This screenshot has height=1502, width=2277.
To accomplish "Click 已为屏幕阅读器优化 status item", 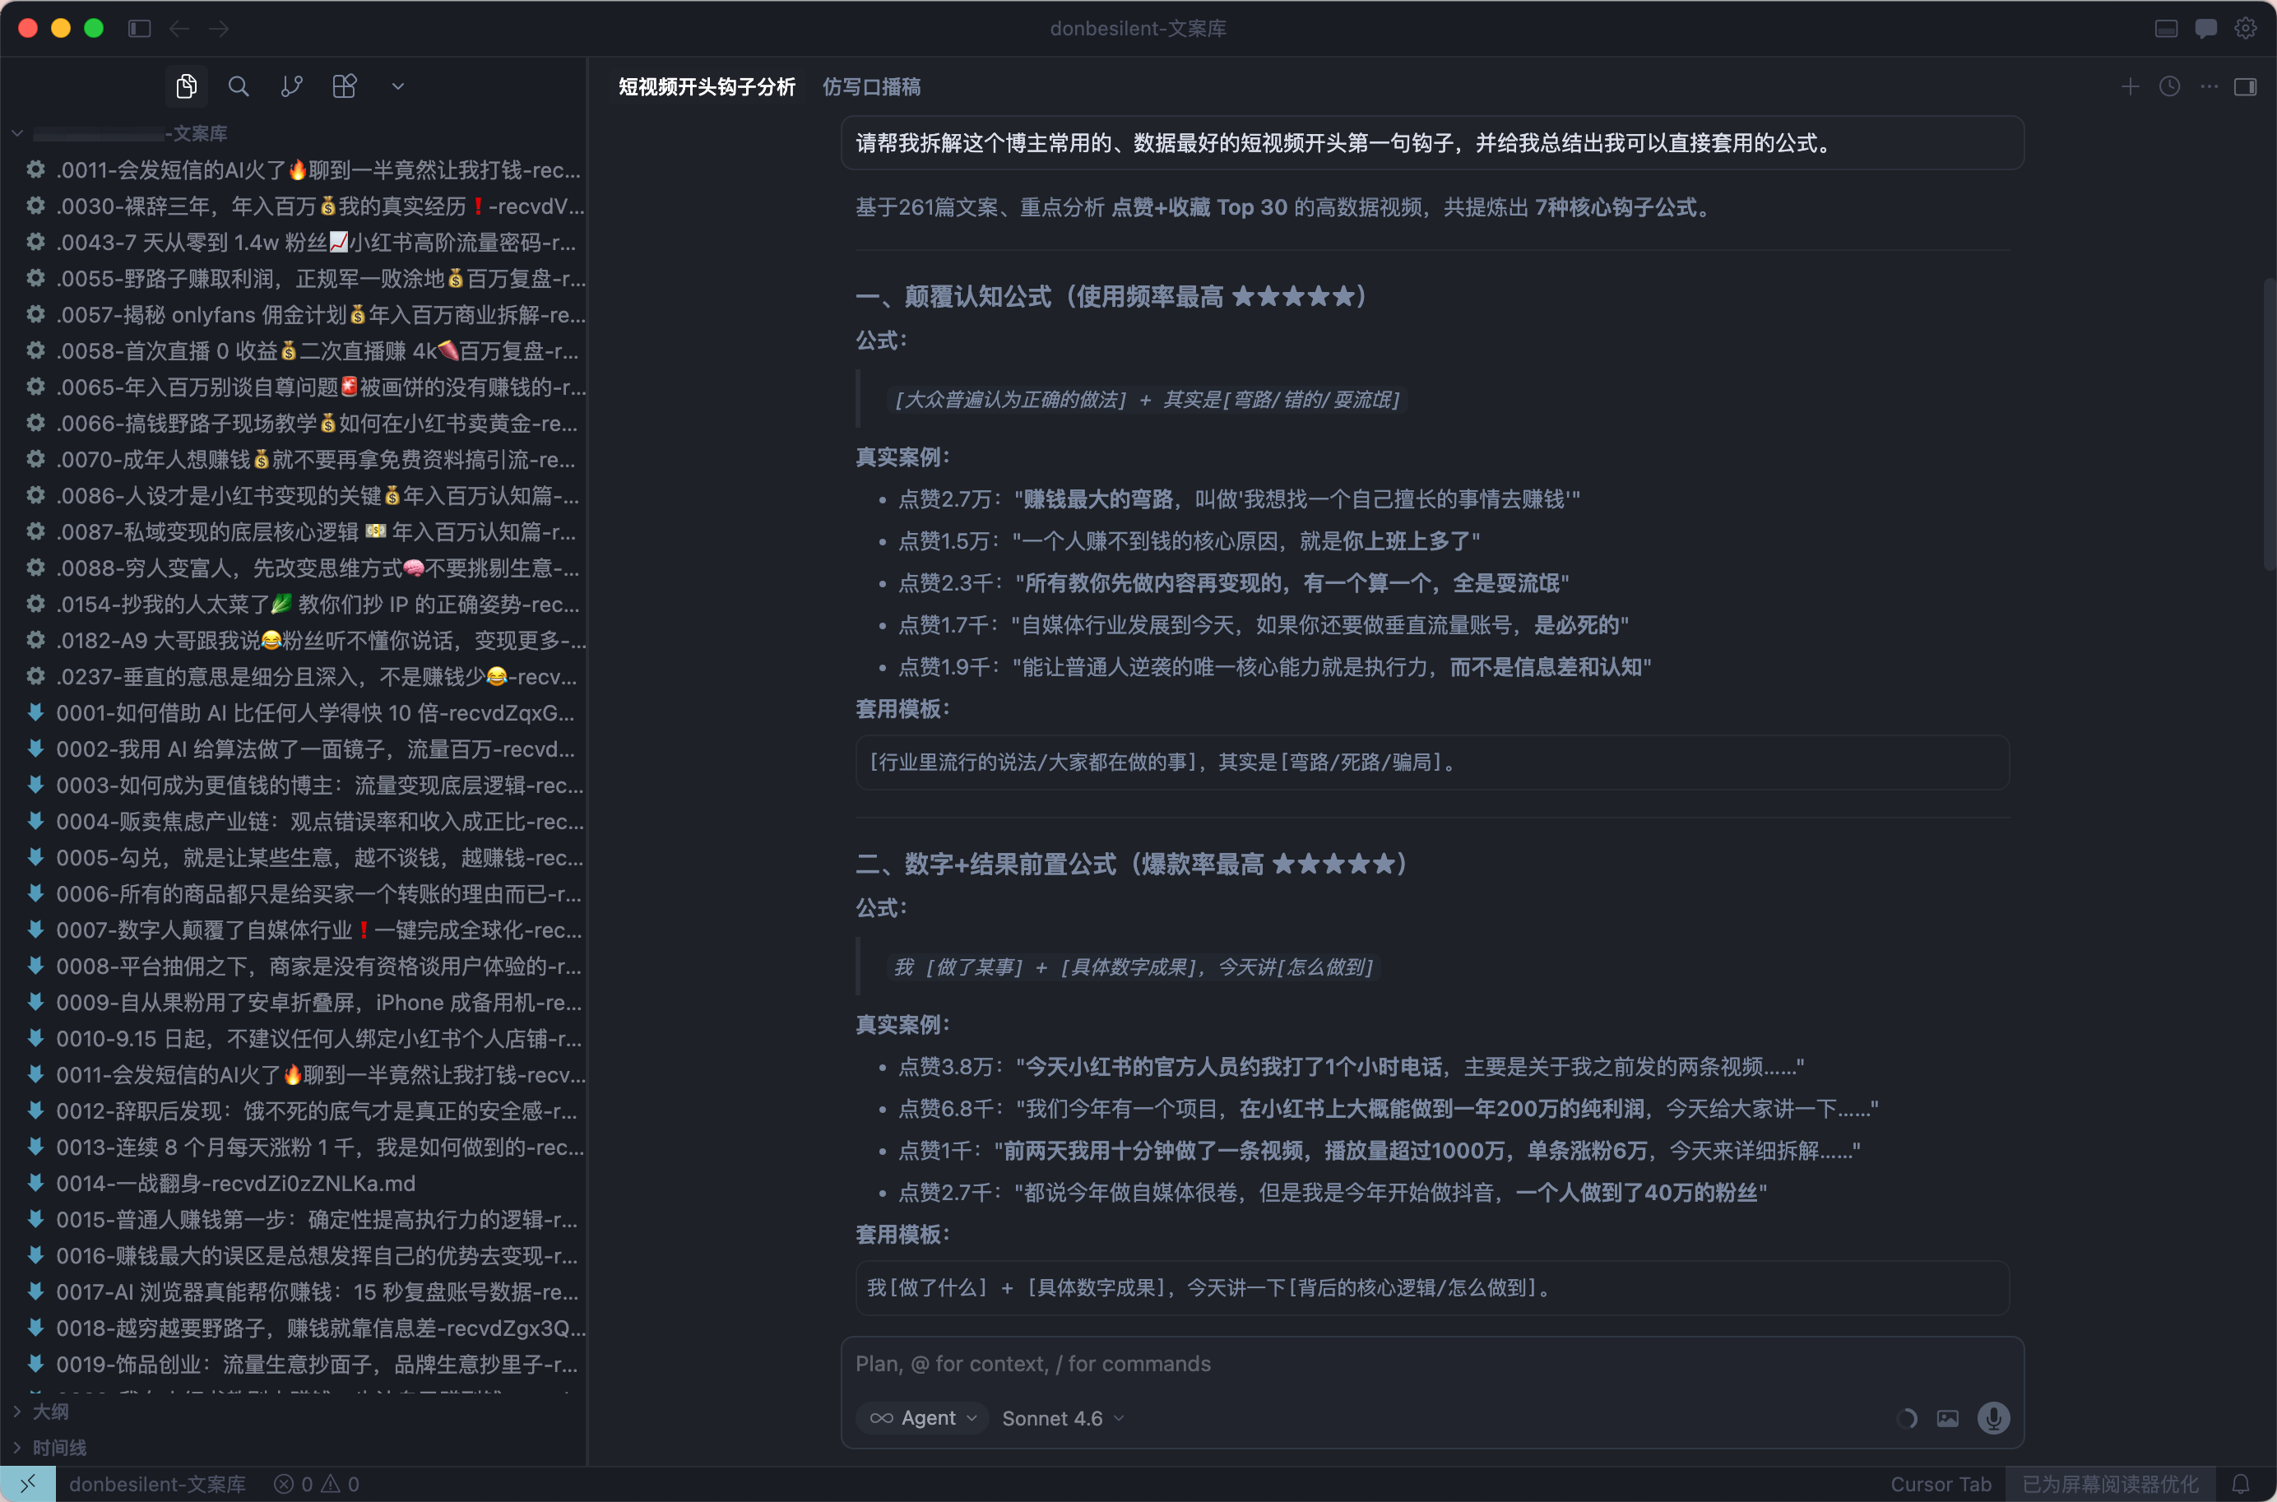I will 2110,1484.
